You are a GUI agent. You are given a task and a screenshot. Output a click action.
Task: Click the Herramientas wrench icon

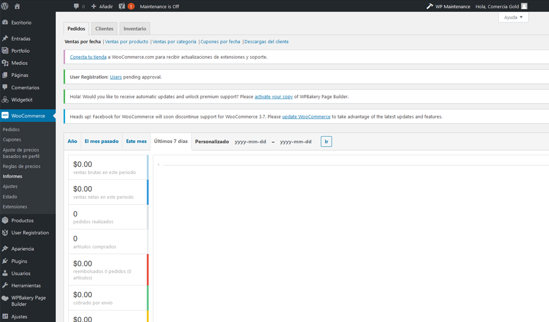pyautogui.click(x=5, y=286)
